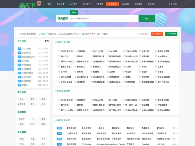Click thumbs-up icon beside 0731剧本杀 in 推荐

point(156,105)
